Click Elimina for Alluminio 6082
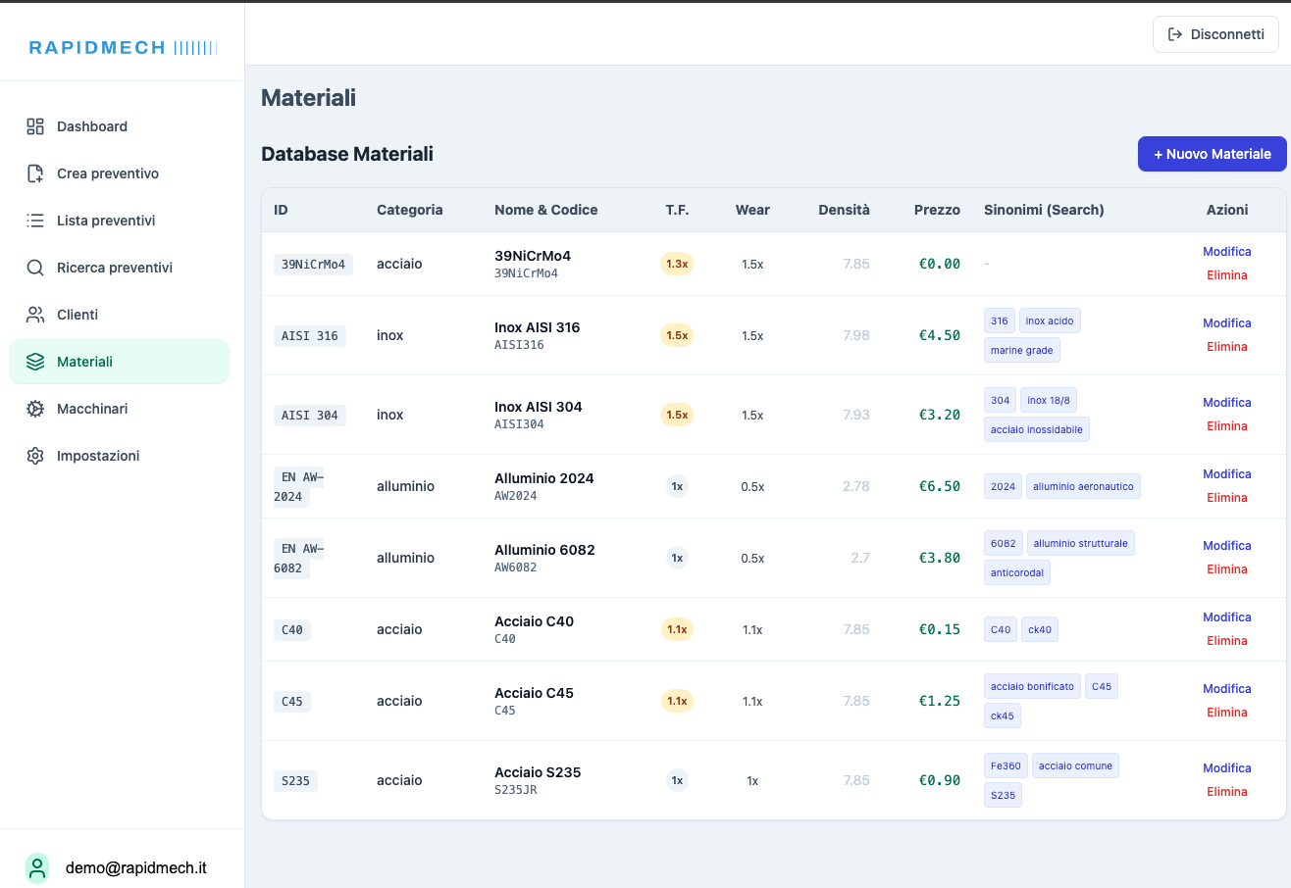The height and width of the screenshot is (888, 1291). (1226, 569)
